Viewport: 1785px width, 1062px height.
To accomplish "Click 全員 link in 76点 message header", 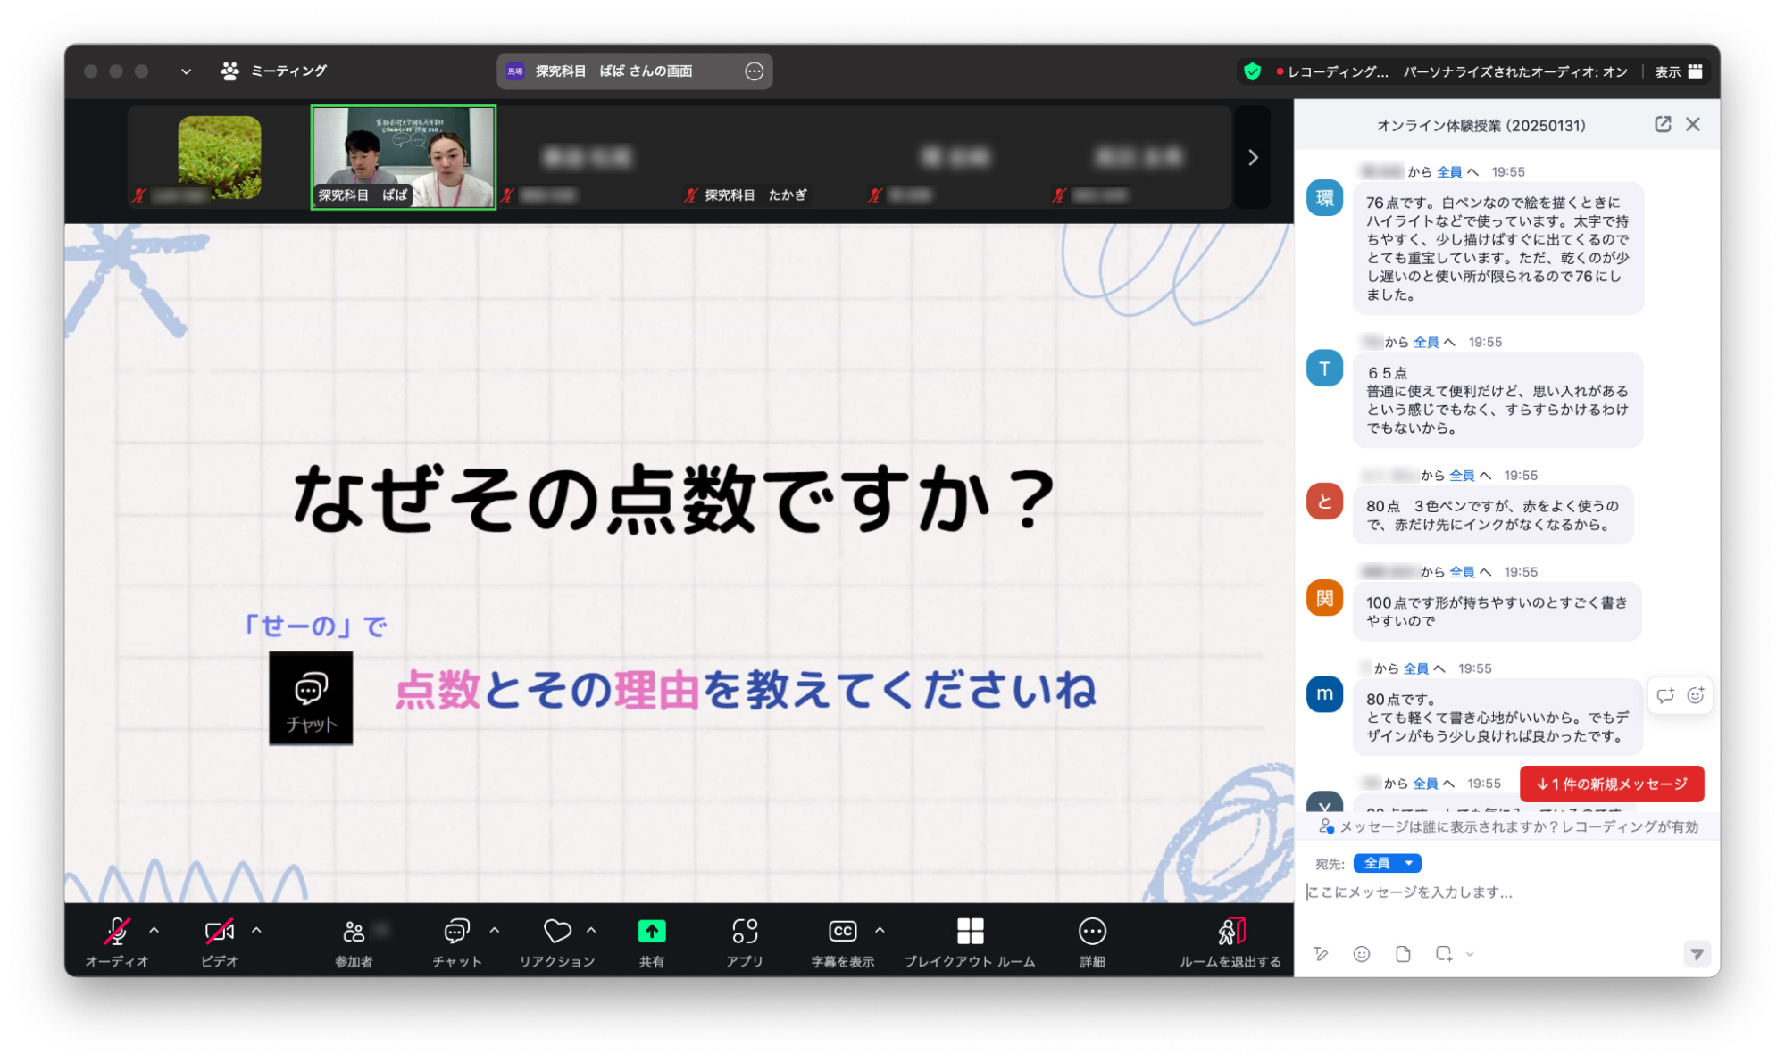I will [x=1448, y=171].
